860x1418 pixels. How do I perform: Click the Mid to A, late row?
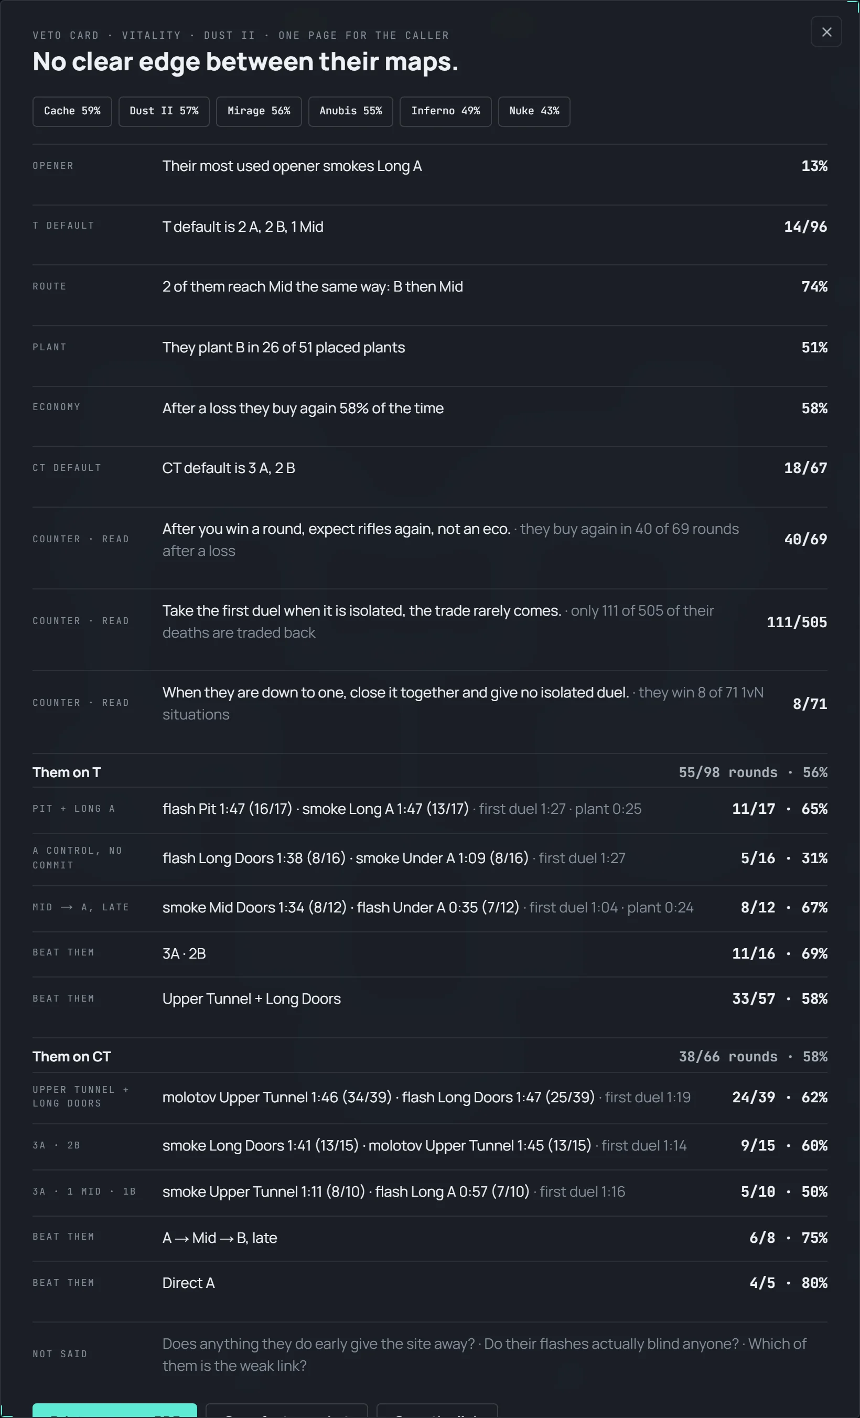429,908
